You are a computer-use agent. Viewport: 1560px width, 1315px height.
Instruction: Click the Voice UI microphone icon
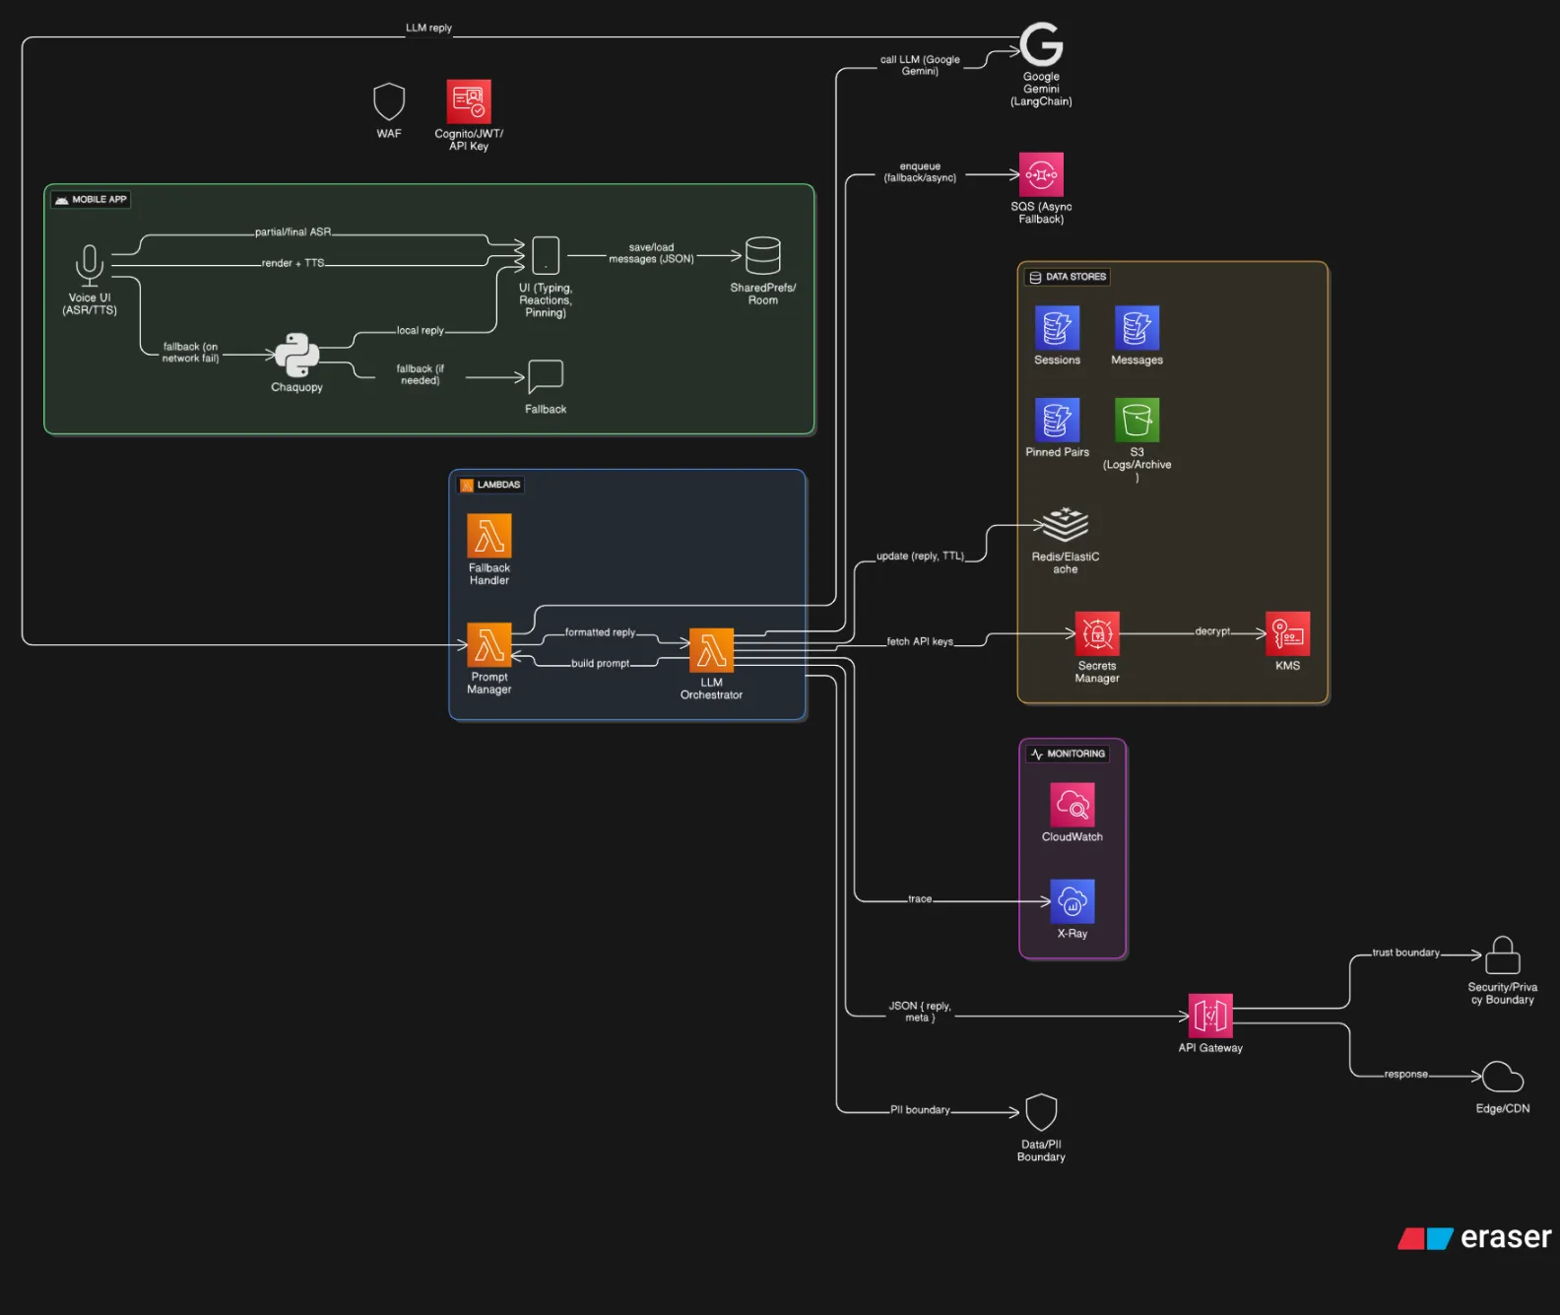pos(90,265)
